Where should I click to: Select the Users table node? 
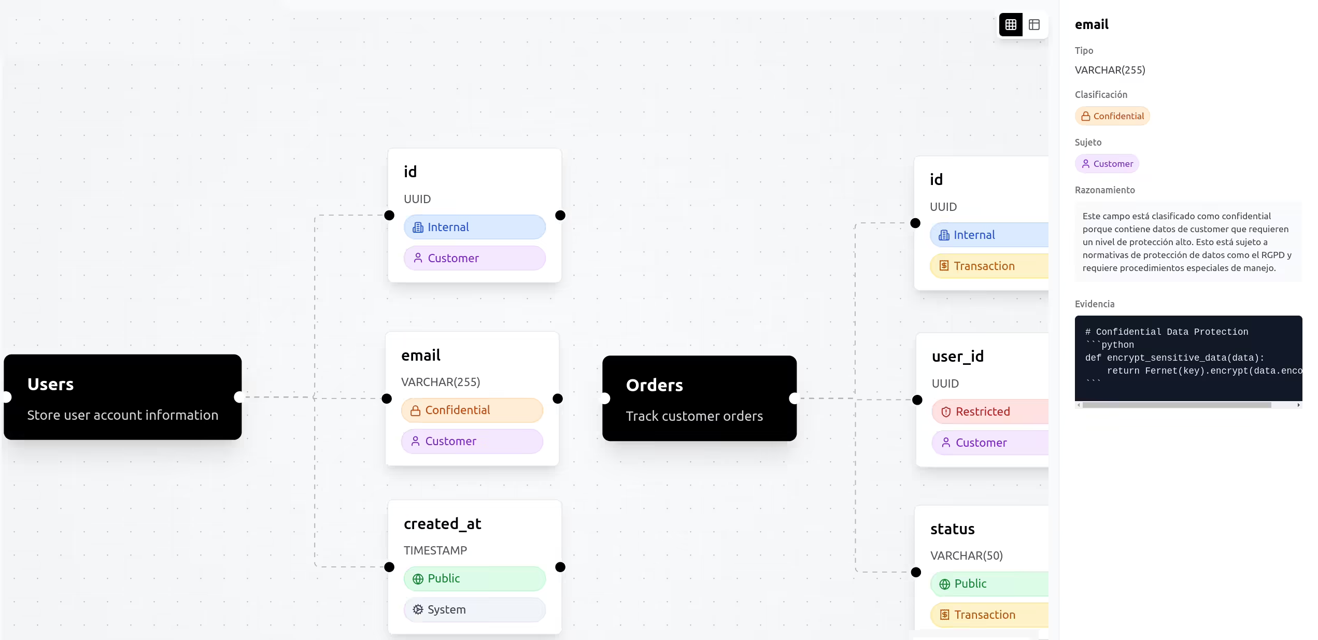click(122, 397)
